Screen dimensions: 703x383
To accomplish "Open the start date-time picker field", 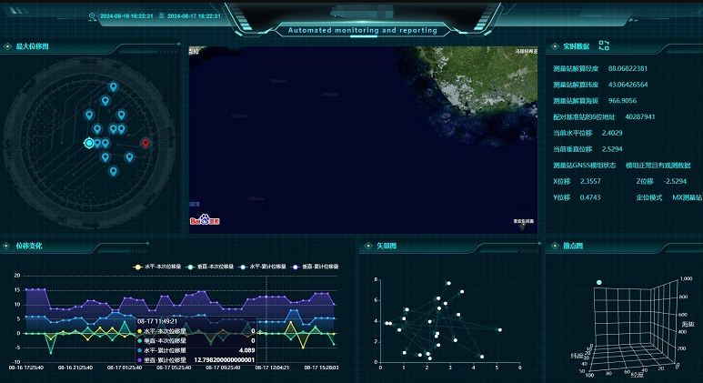I will [126, 16].
